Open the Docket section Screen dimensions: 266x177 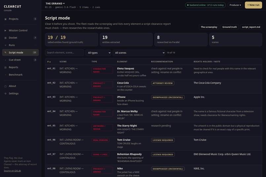pos(20,38)
